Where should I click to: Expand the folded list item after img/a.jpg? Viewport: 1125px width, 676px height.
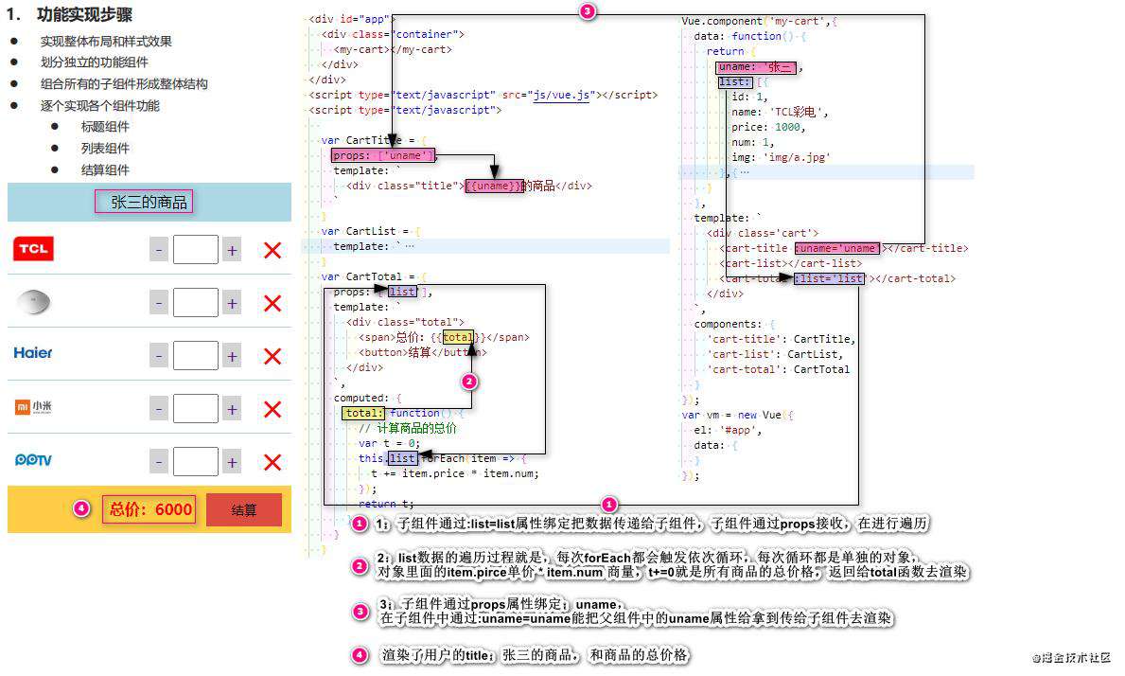point(744,172)
